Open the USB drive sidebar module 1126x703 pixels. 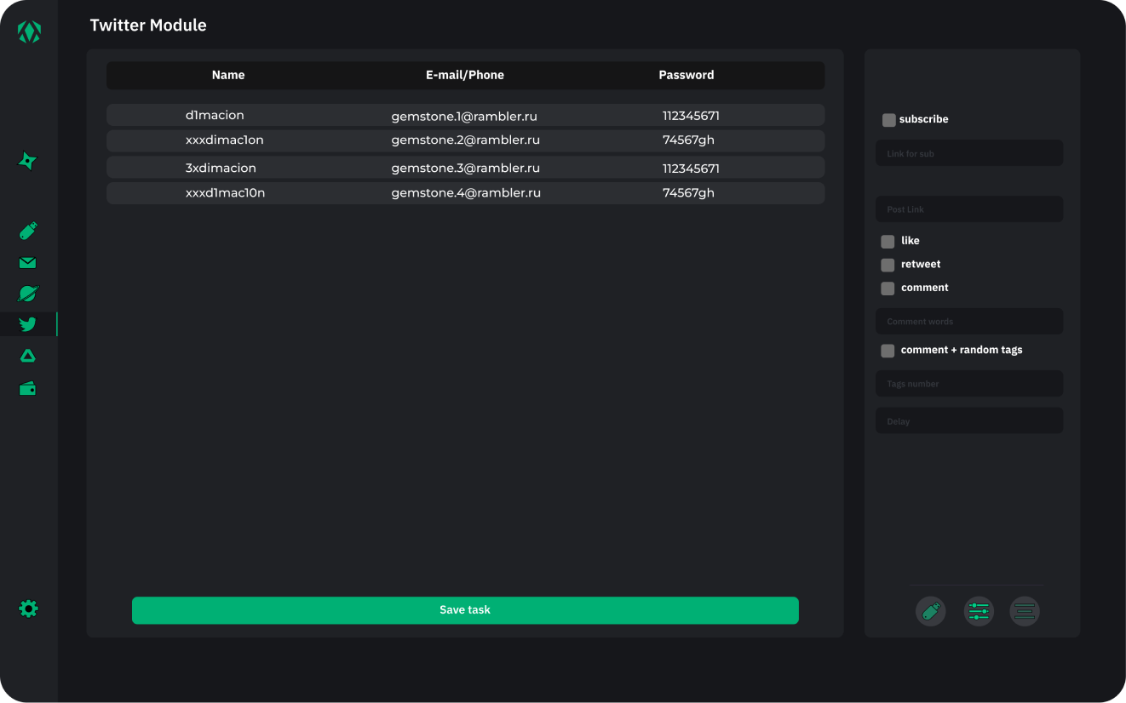pos(28,231)
